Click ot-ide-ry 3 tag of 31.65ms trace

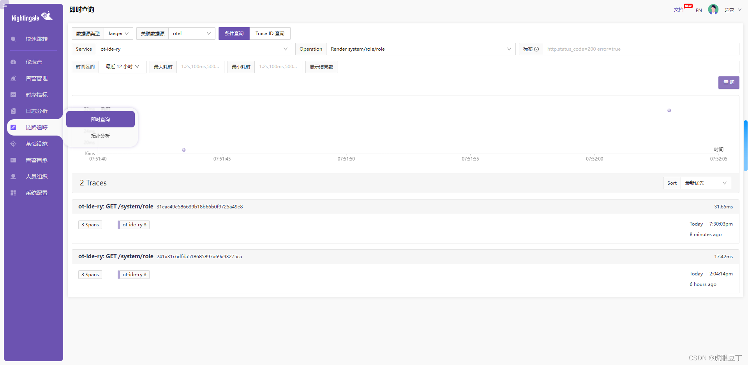click(x=134, y=225)
